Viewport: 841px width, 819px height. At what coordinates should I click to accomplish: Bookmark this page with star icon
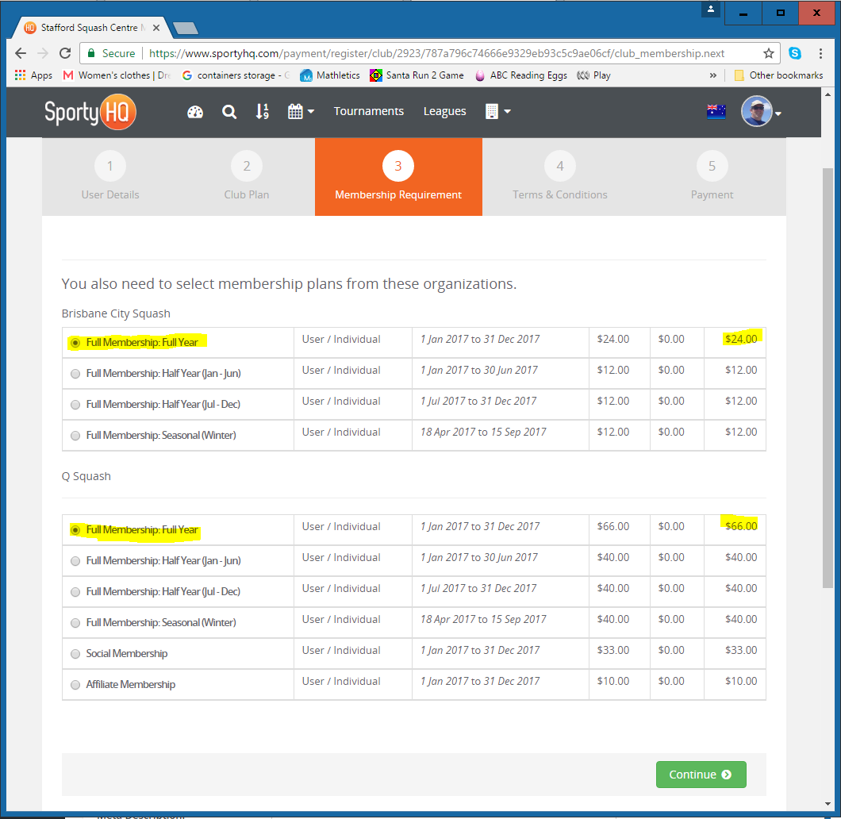coord(768,54)
